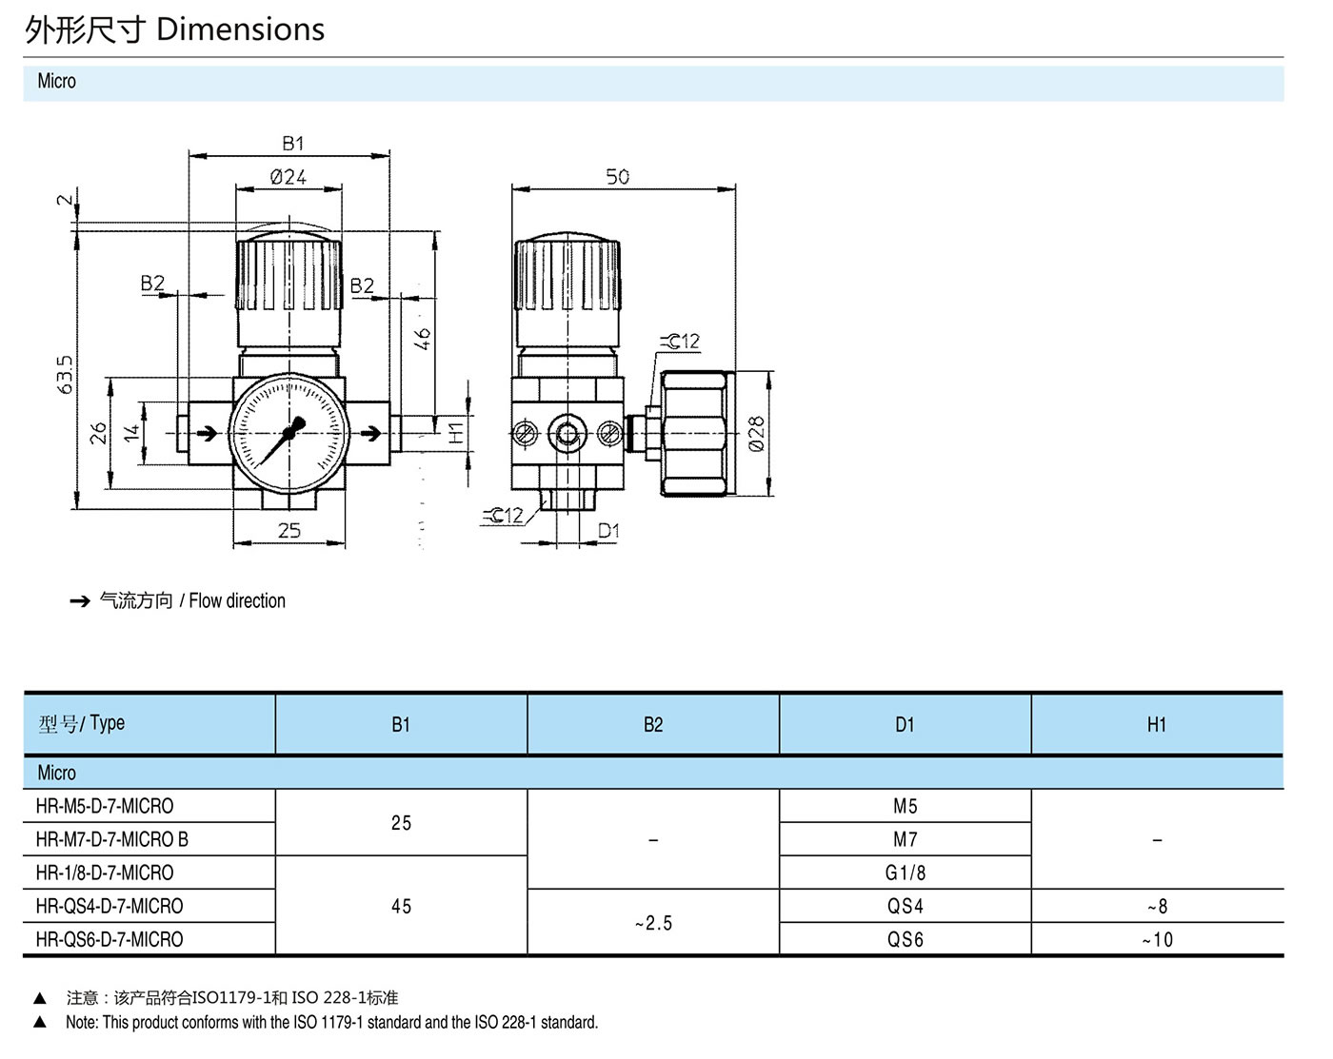Click the B1 value 25 cell
The height and width of the screenshot is (1059, 1333).
tap(401, 823)
